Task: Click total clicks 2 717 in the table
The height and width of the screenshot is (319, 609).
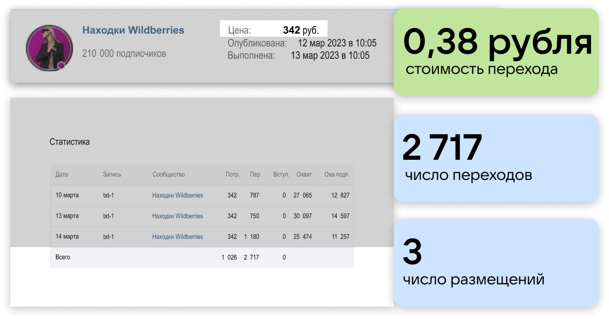Action: 251,257
